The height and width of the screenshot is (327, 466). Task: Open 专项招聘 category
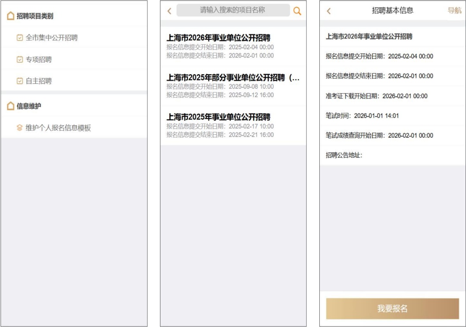tap(39, 59)
